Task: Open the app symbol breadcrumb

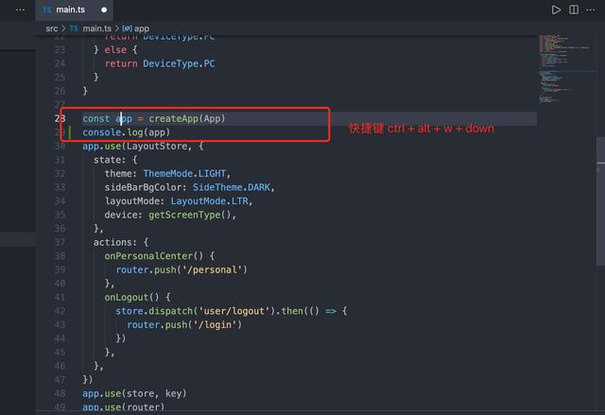Action: 141,28
